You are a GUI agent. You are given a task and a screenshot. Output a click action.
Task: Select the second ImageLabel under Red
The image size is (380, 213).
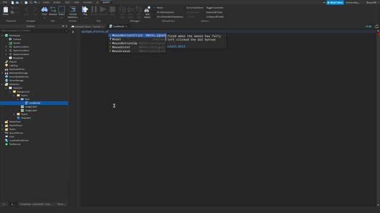[x=31, y=111]
